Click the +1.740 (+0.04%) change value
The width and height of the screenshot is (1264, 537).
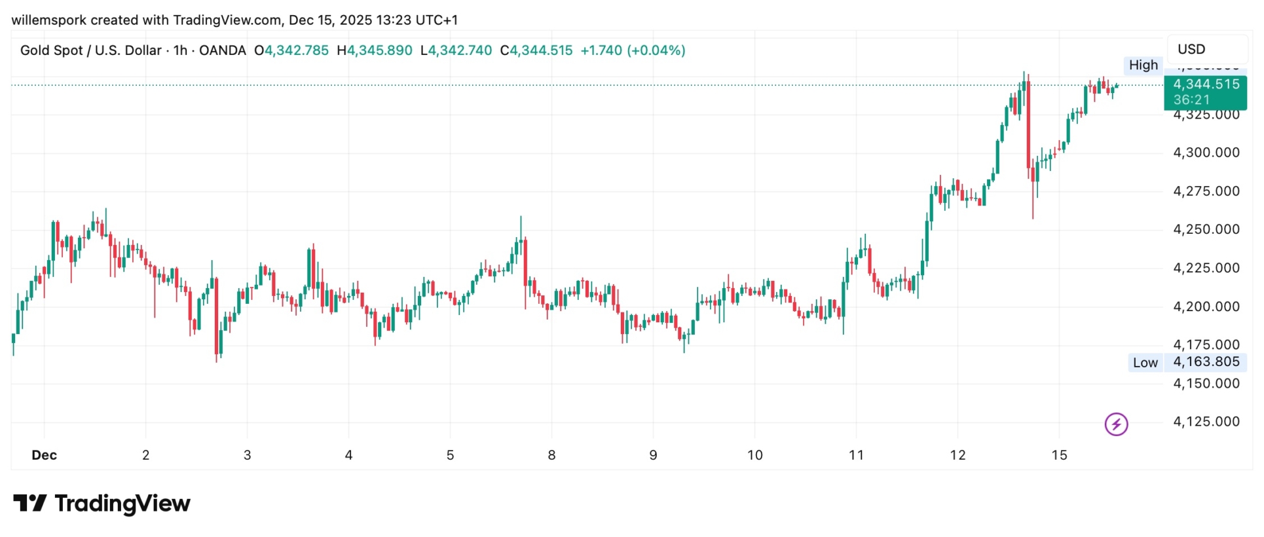coord(633,50)
